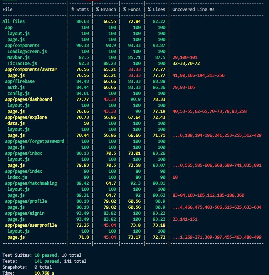Select the LoadingScreen.js file name
This screenshot has width=269, height=275.
pyautogui.click(x=27, y=51)
